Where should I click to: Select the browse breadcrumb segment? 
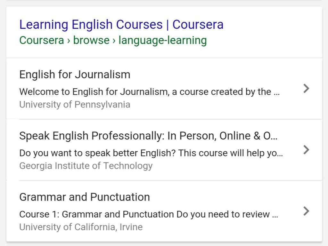point(91,40)
